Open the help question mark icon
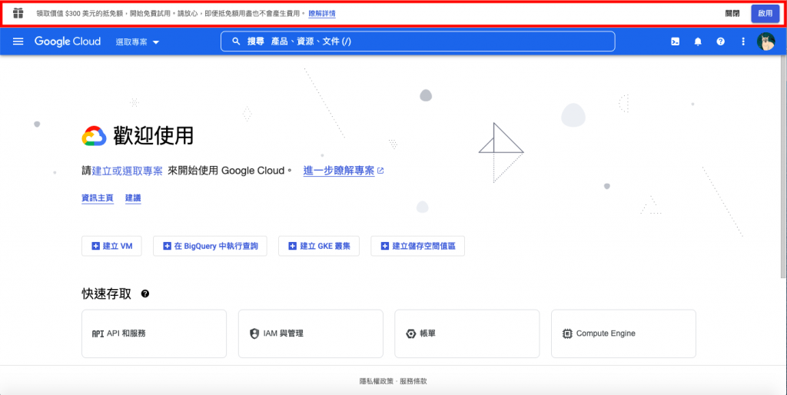This screenshot has height=395, width=787. (720, 41)
